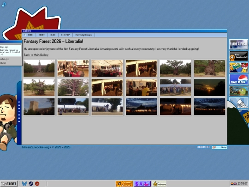Open the stone church tower photo
The width and height of the screenshot is (249, 187).
pyautogui.click(x=39, y=107)
